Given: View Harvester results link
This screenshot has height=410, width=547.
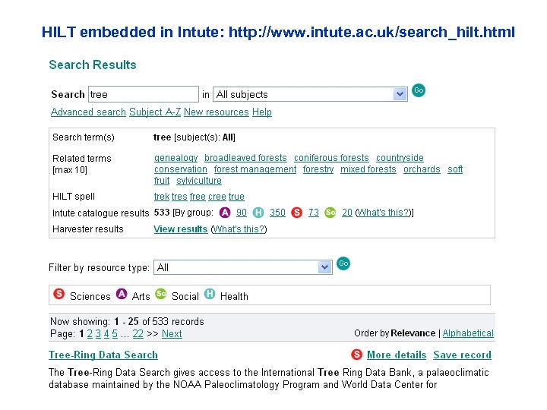Looking at the screenshot, I should tap(180, 229).
